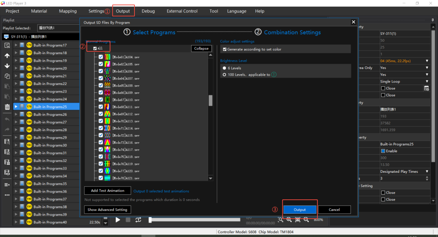Screen dimensions: 438x237
Task: Click the three-dots more icon in playlist toolbar
Action: pos(7,195)
